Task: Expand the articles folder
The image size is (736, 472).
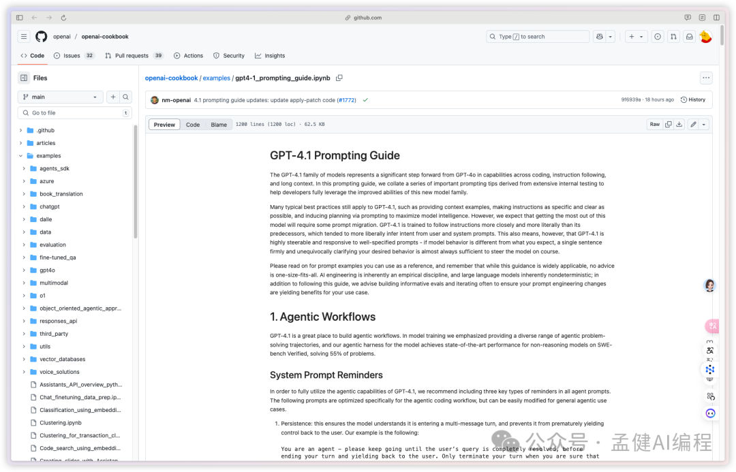Action: click(20, 143)
